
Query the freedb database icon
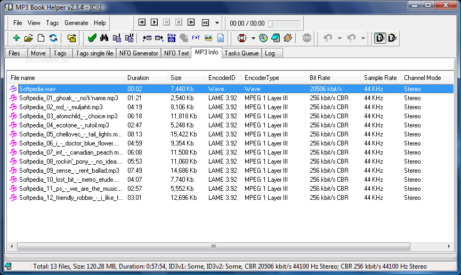172,38
